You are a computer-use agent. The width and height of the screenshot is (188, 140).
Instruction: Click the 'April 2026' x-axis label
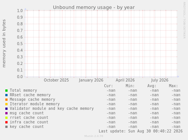[125, 80]
